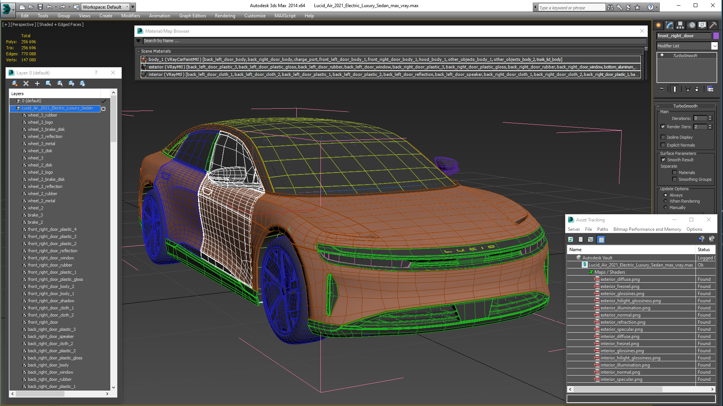Toggle Show End Result in modifier stack
This screenshot has height=406, width=723.
(x=675, y=89)
